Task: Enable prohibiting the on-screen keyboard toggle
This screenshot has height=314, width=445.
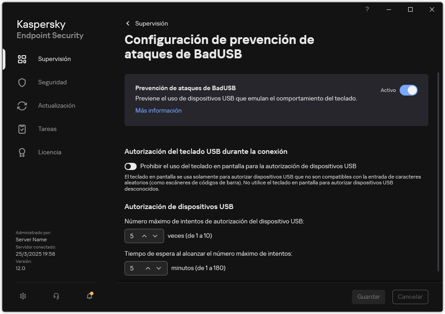Action: [x=130, y=166]
